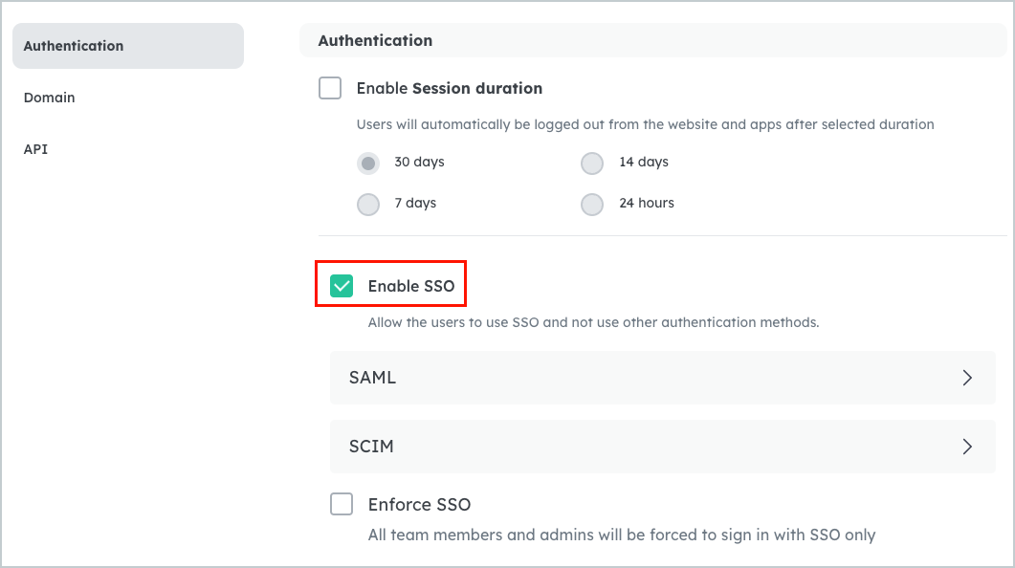Image resolution: width=1015 pixels, height=568 pixels.
Task: Click the Enable SSO label text
Action: (x=411, y=286)
